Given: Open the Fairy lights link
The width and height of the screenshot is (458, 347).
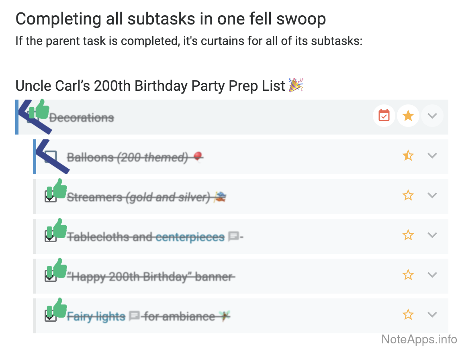Looking at the screenshot, I should 96,317.
